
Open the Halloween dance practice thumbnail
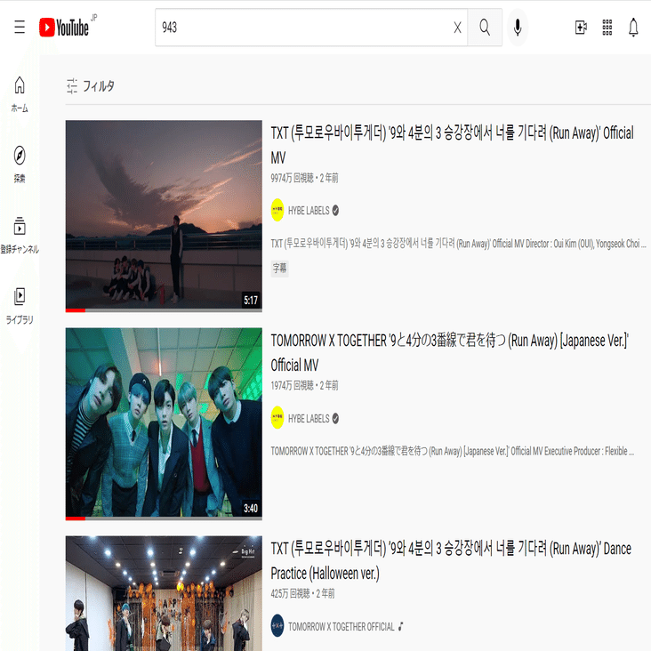164,593
